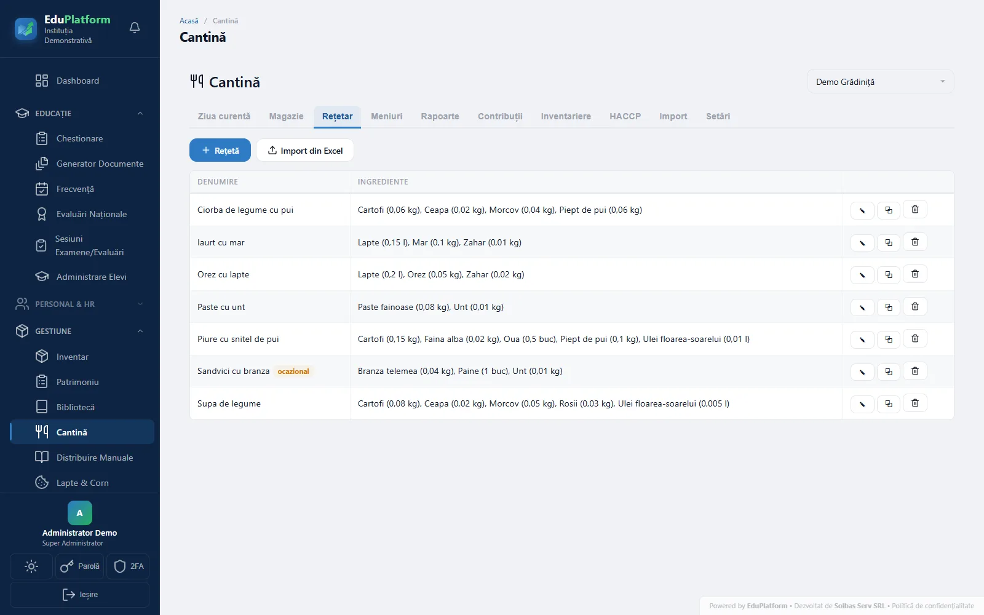Delete the Sandvici cu branza recipe

(915, 371)
